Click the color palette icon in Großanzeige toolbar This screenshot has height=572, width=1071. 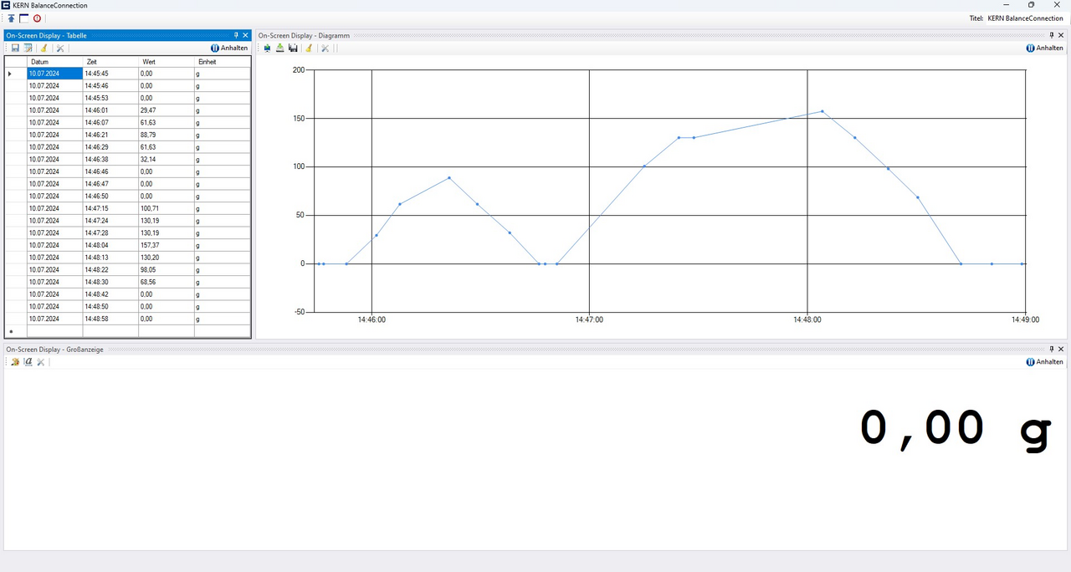[x=15, y=362]
